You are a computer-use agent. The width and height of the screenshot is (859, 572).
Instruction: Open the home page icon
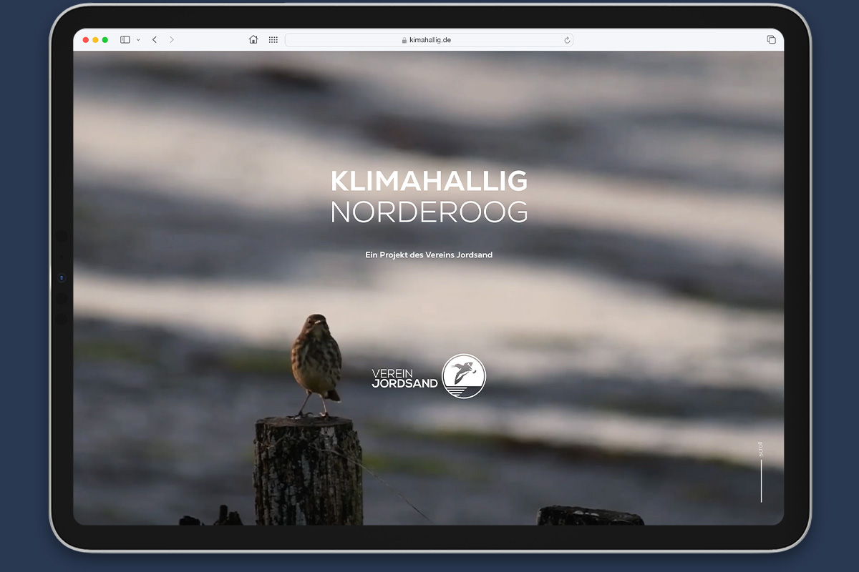coord(253,40)
